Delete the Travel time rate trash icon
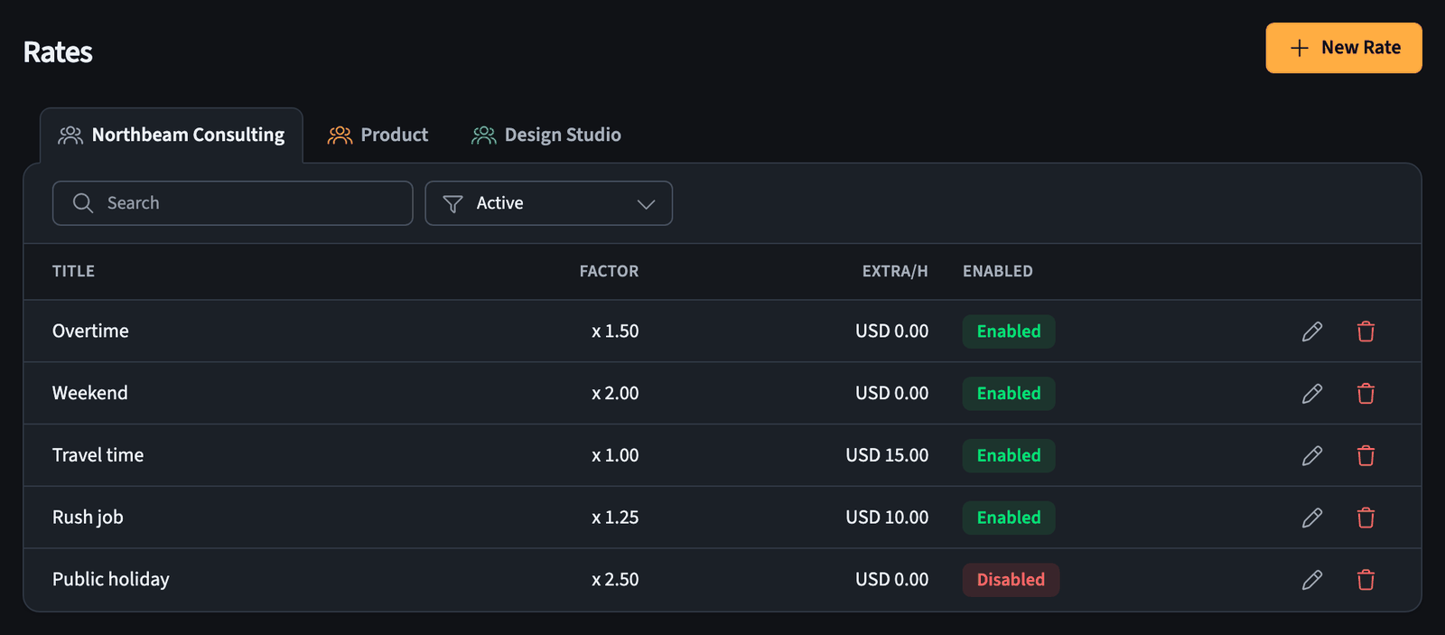 [x=1366, y=456]
